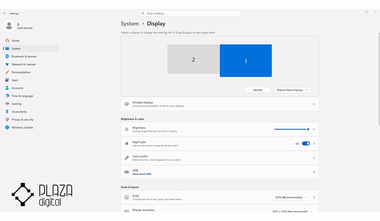Open the Extend these displays dropdown

[292, 90]
